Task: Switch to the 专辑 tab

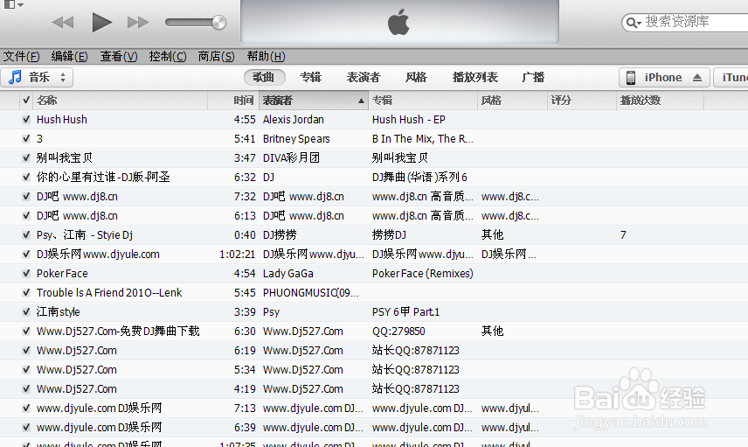Action: pos(310,77)
